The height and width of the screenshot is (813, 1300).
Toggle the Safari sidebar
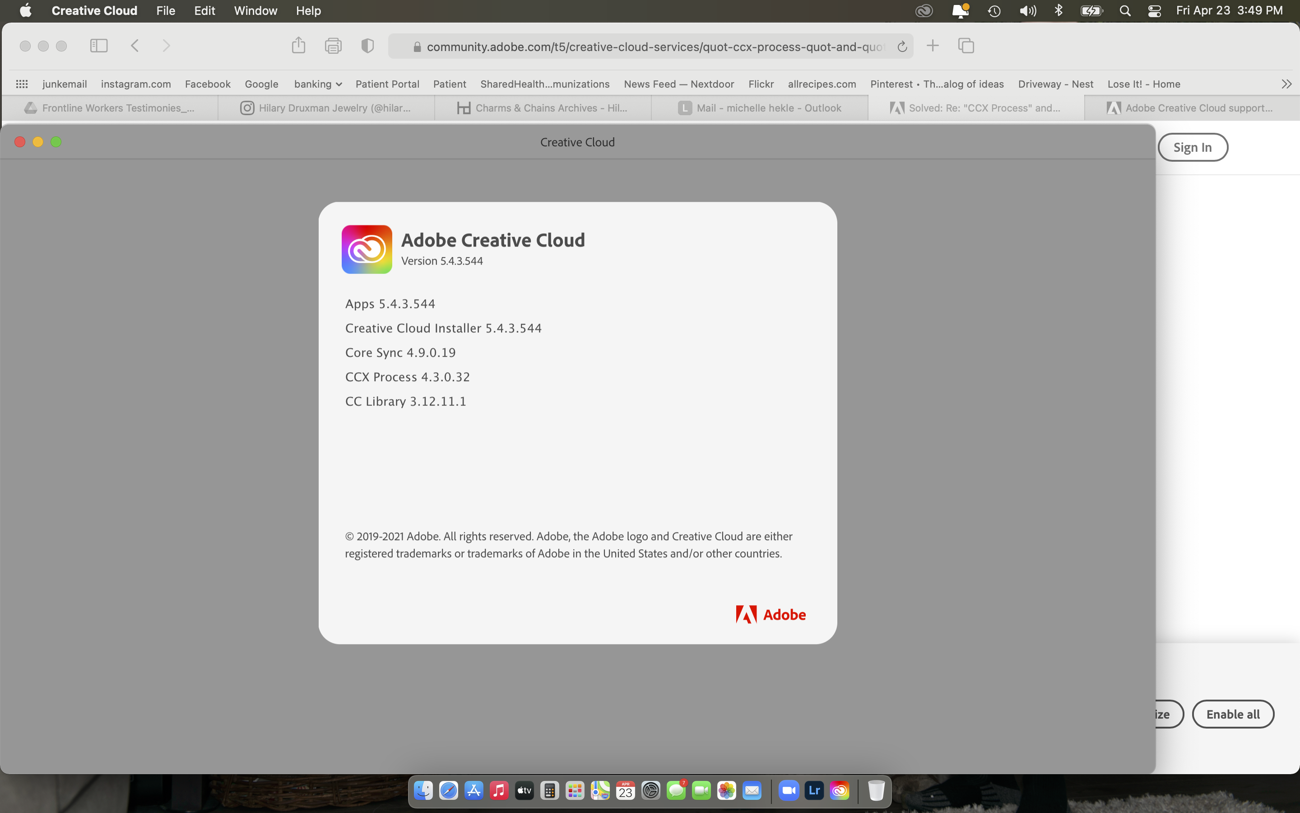(98, 46)
